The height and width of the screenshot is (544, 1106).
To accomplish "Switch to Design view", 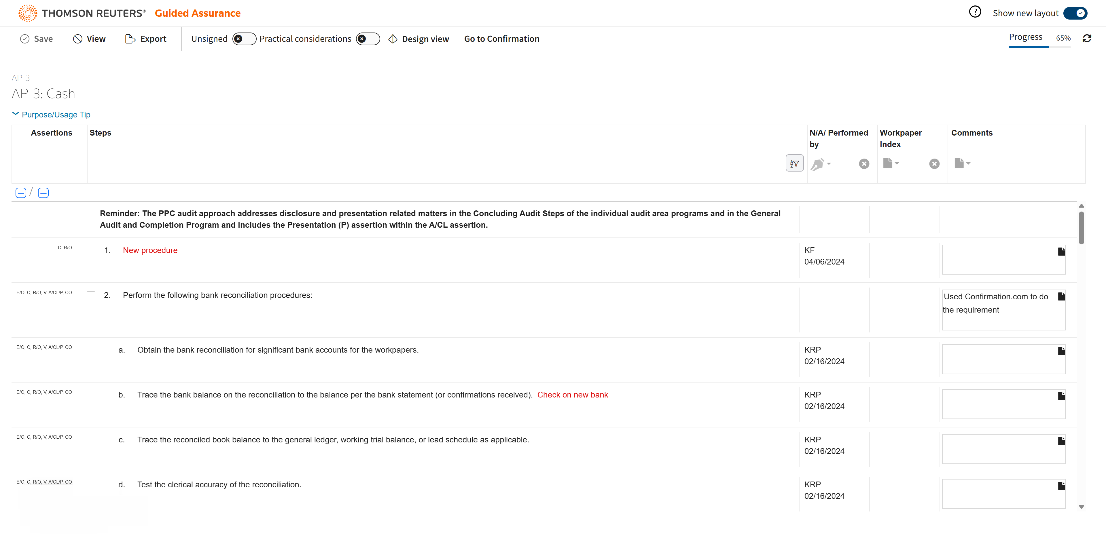I will click(x=418, y=39).
